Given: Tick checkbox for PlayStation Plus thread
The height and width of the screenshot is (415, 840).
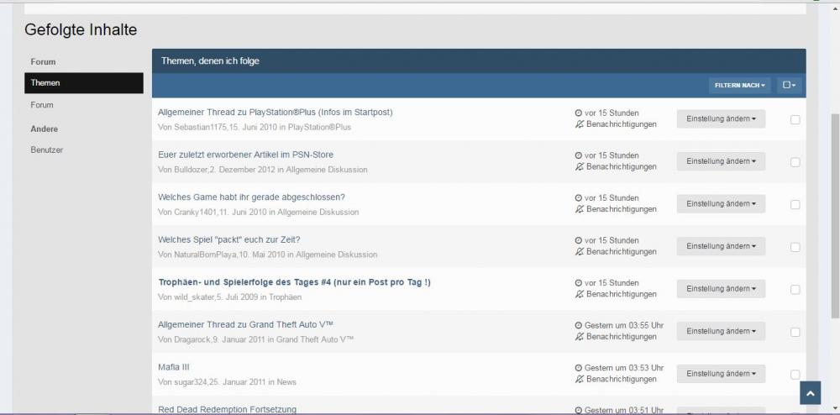Looking at the screenshot, I should coord(795,119).
